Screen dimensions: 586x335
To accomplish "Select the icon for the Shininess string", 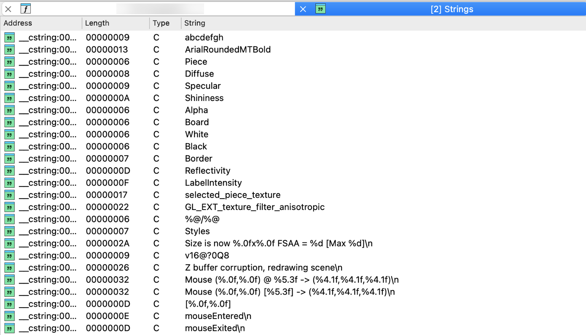I will pyautogui.click(x=9, y=98).
